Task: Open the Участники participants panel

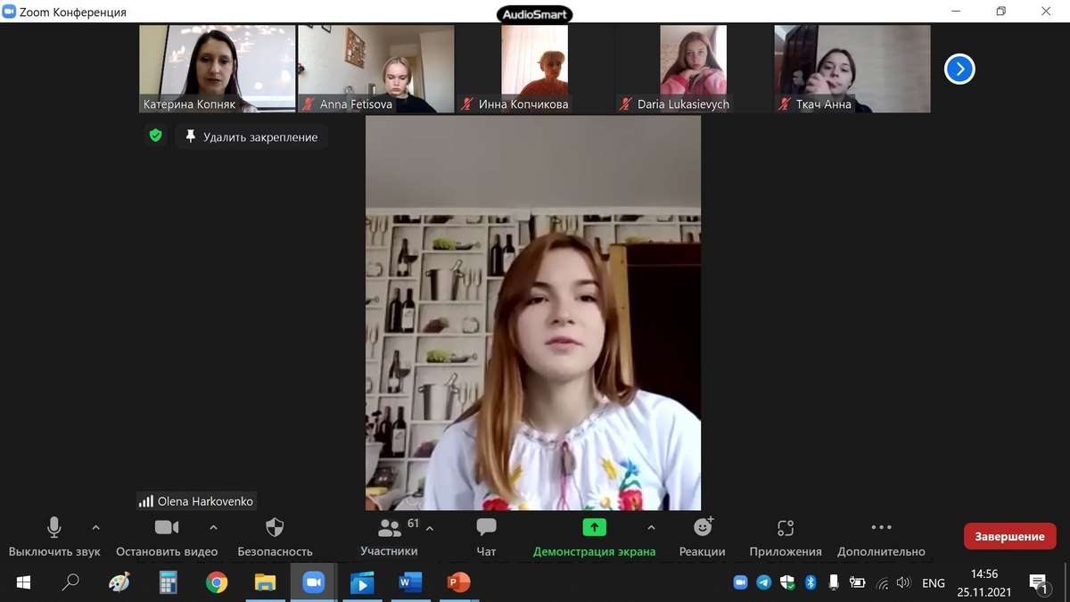Action: (x=390, y=528)
